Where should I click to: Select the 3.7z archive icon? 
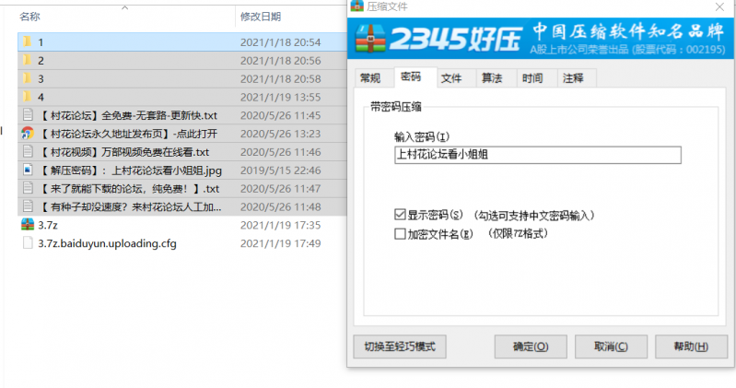click(28, 225)
